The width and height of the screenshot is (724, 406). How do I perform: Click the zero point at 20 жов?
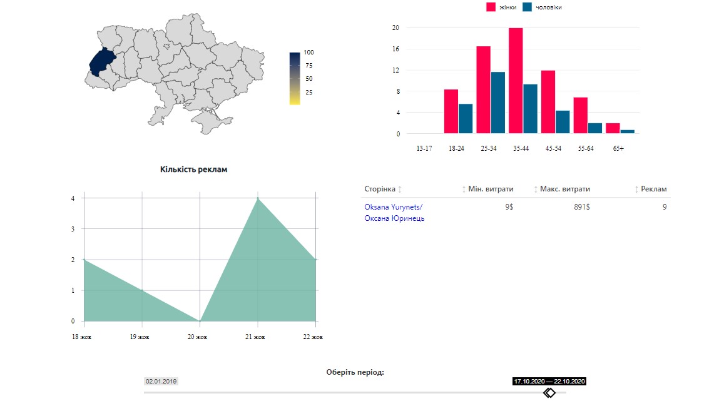click(200, 321)
